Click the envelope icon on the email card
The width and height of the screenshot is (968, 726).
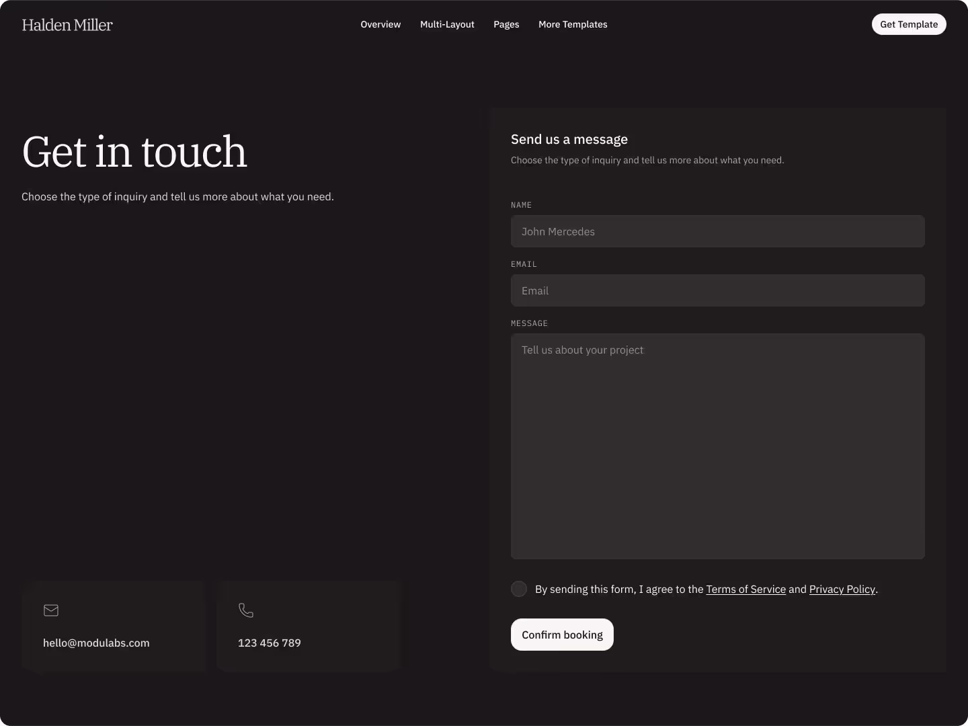(50, 610)
